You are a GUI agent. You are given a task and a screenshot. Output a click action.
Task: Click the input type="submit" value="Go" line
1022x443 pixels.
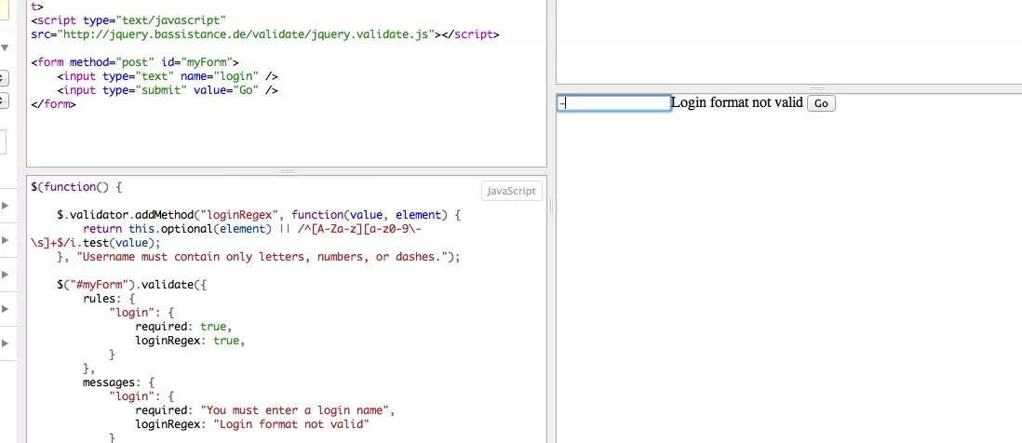pyautogui.click(x=168, y=90)
